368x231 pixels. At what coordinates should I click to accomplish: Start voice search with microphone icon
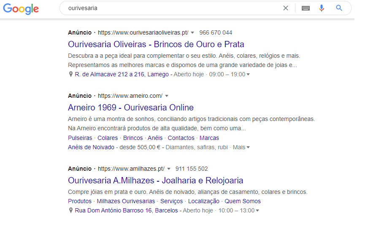tap(322, 8)
